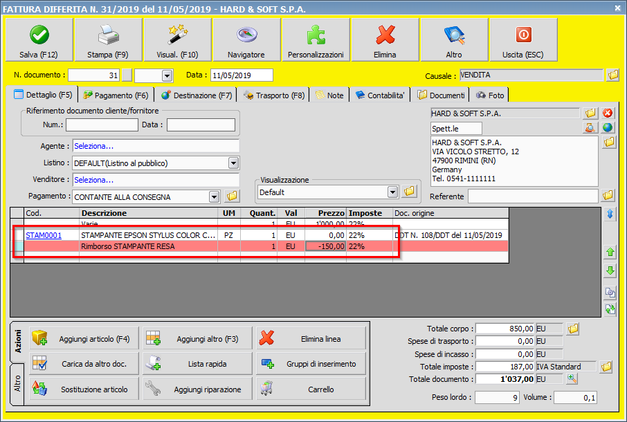Select seller via Venditore Seleziona... link
Image resolution: width=627 pixels, height=422 pixels.
(x=93, y=180)
